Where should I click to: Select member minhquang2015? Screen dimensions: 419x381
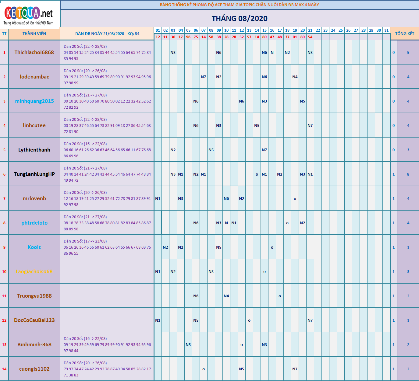(x=34, y=101)
